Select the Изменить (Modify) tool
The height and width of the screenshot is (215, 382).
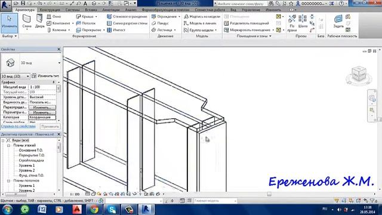point(10,23)
